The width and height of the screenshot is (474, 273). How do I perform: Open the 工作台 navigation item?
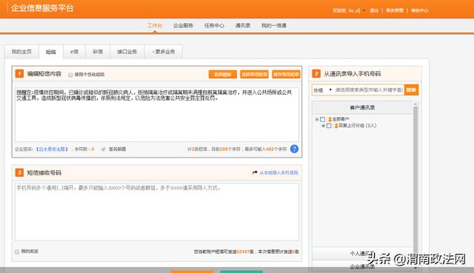pos(155,26)
